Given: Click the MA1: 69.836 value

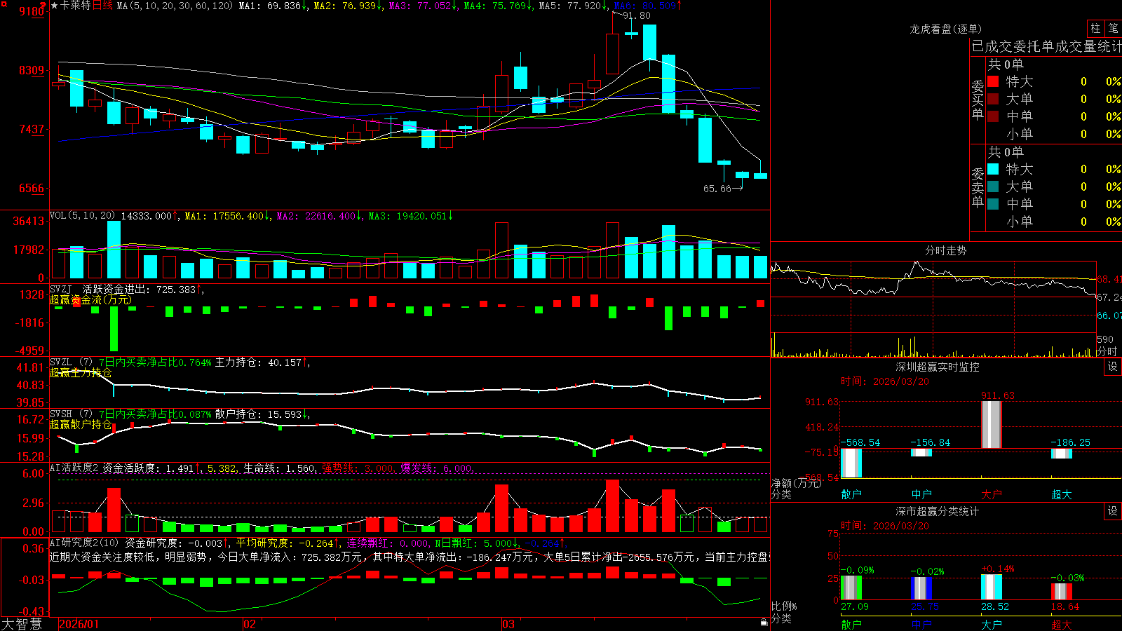Looking at the screenshot, I should coord(269,6).
